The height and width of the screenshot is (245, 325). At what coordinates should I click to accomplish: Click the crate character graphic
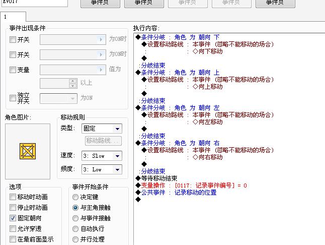point(28,151)
